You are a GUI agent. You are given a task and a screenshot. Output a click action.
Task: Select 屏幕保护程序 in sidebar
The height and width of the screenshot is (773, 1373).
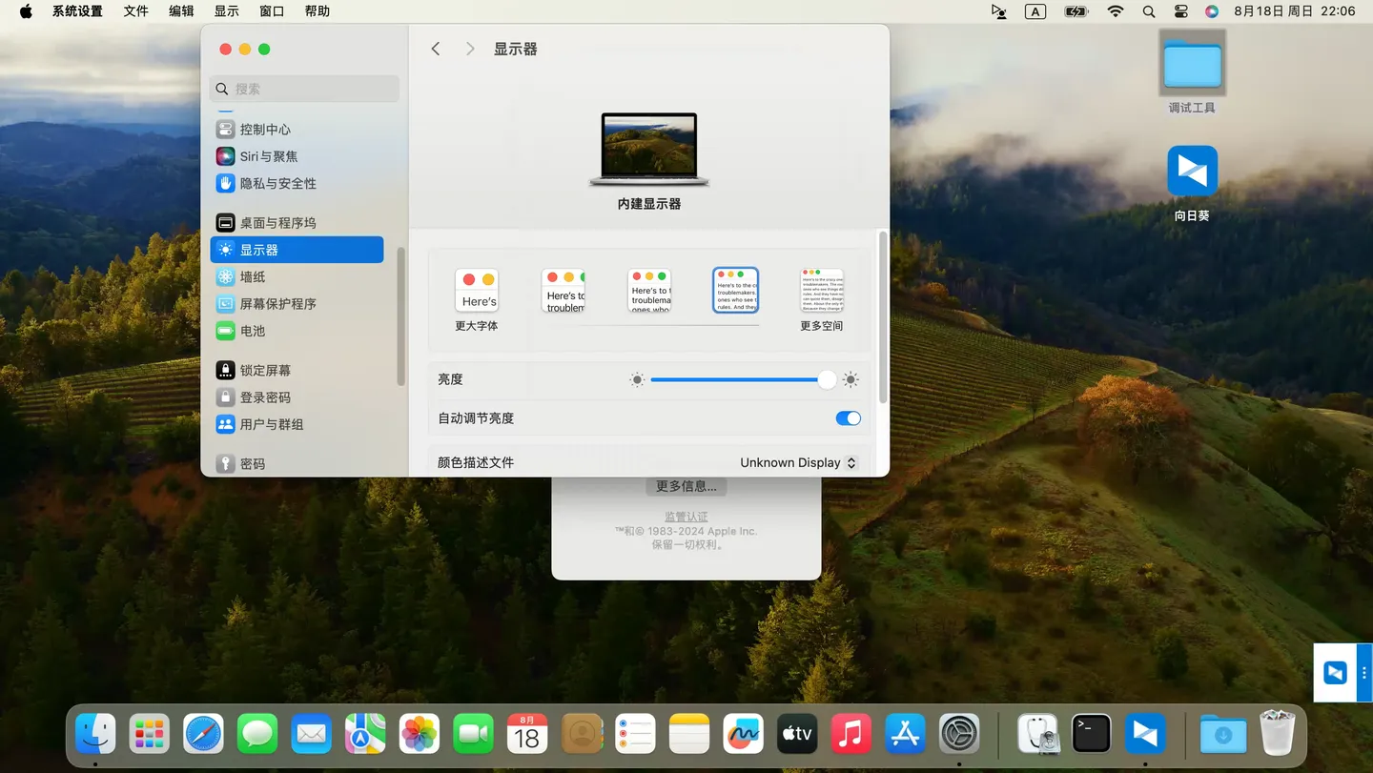277,304
